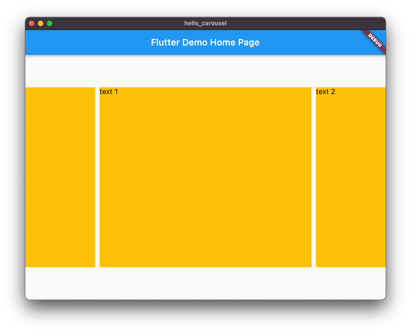Maximize the hello_carousel window with green button
This screenshot has width=411, height=333.
click(50, 23)
